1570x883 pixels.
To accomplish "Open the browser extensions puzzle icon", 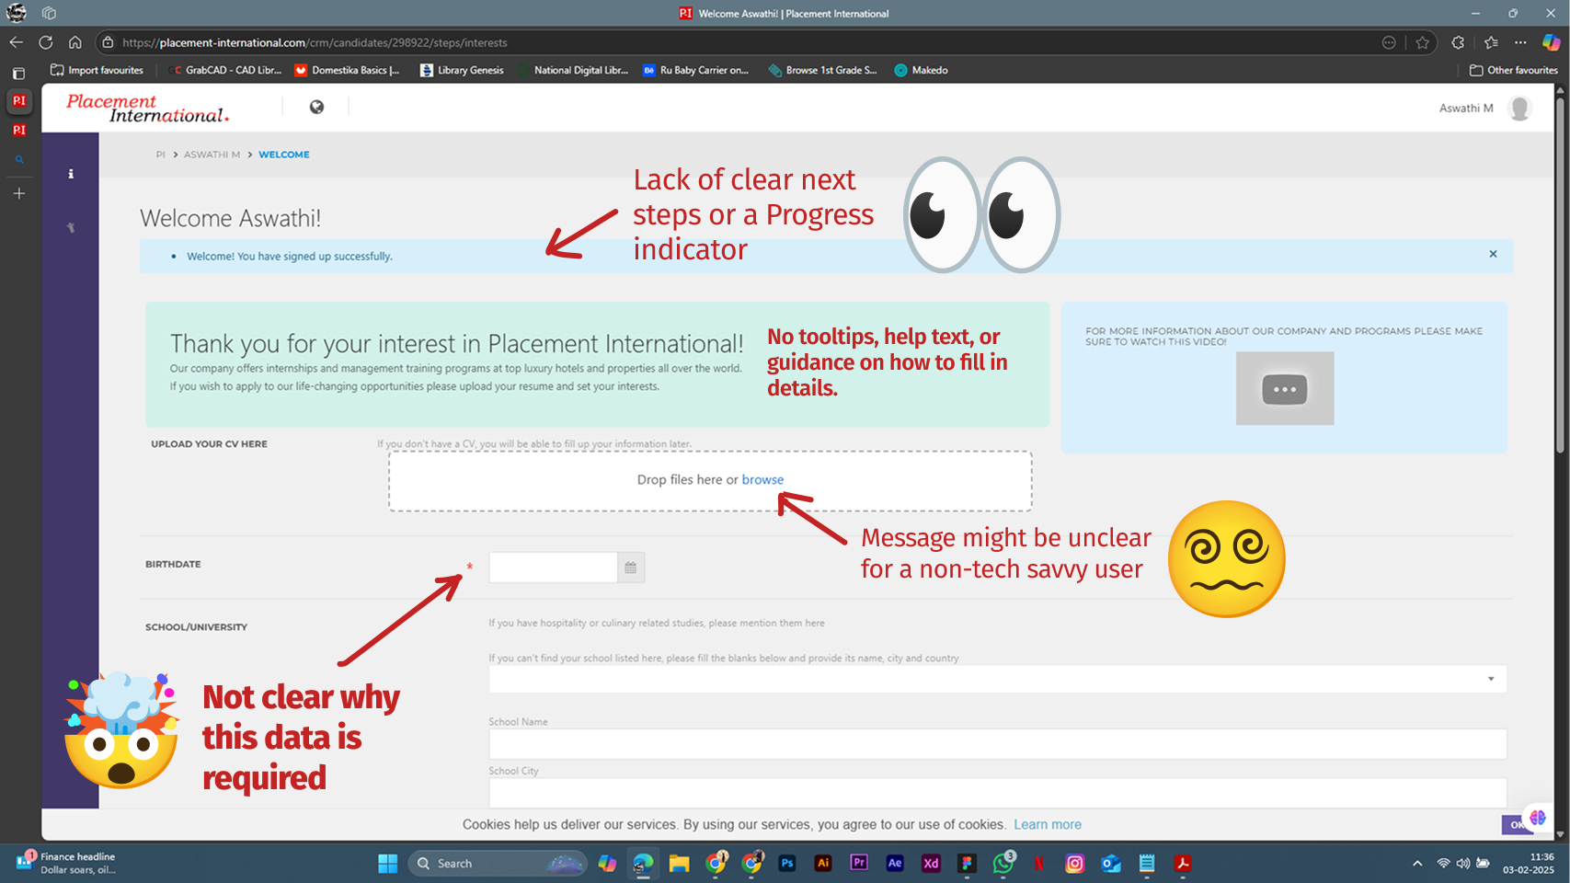I will [x=1458, y=42].
